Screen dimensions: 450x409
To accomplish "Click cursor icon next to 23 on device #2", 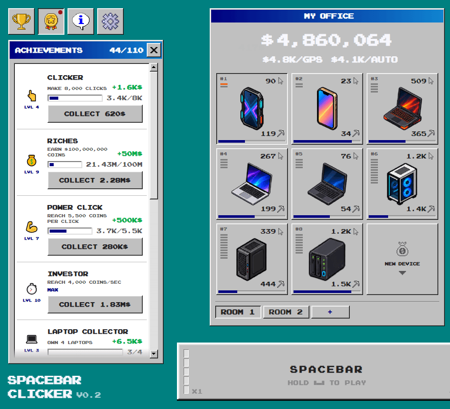I will click(x=355, y=81).
